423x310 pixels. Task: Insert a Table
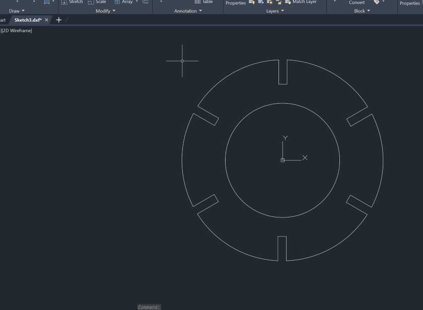[x=203, y=2]
